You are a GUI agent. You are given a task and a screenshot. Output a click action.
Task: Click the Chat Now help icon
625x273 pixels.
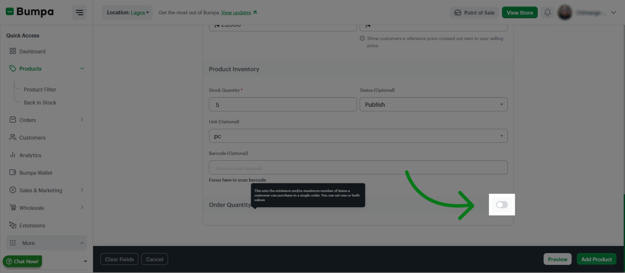tap(9, 262)
